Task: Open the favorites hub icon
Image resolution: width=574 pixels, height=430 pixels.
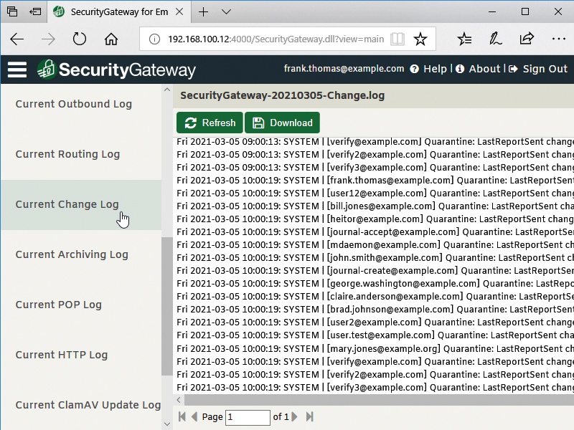Action: [464, 39]
